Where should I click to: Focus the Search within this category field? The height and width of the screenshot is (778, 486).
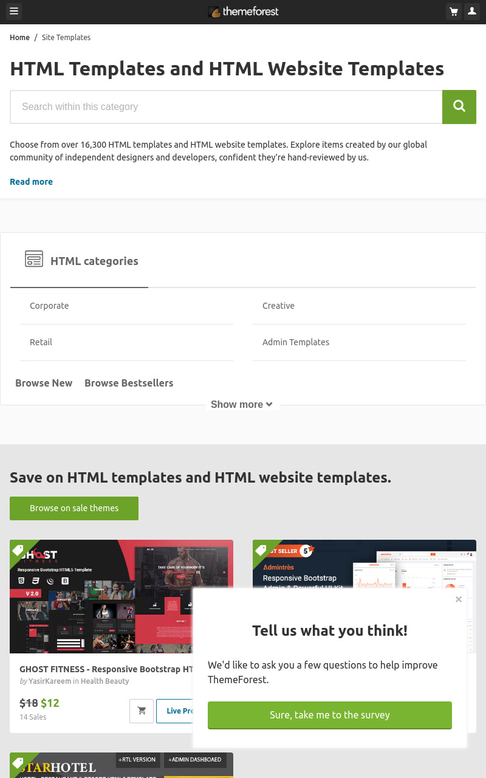[x=226, y=107]
